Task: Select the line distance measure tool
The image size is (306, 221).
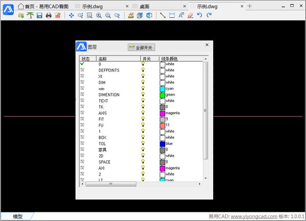Action: pyautogui.click(x=163, y=16)
